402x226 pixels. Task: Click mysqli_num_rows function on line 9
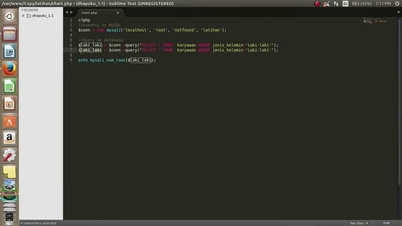point(107,60)
